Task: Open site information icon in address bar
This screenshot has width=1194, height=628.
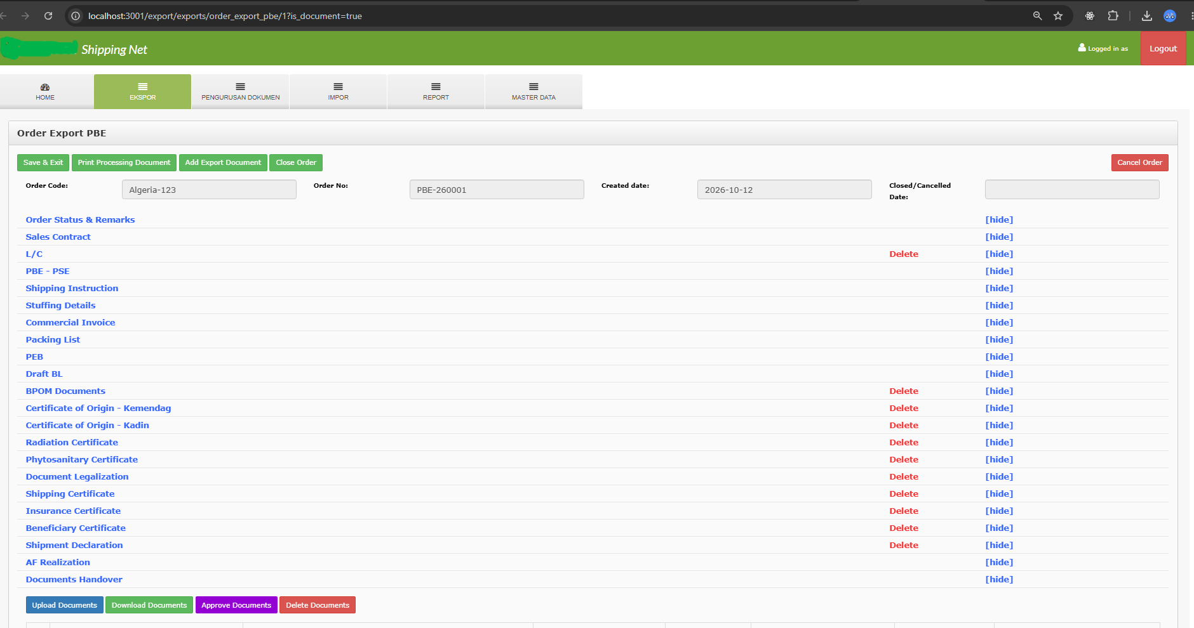Action: (x=76, y=16)
